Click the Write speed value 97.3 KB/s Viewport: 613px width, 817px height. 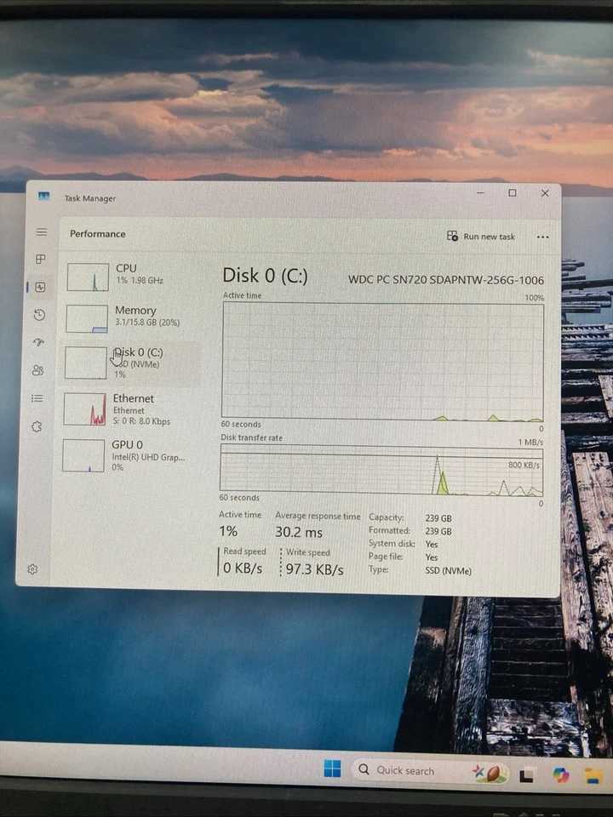pos(314,569)
